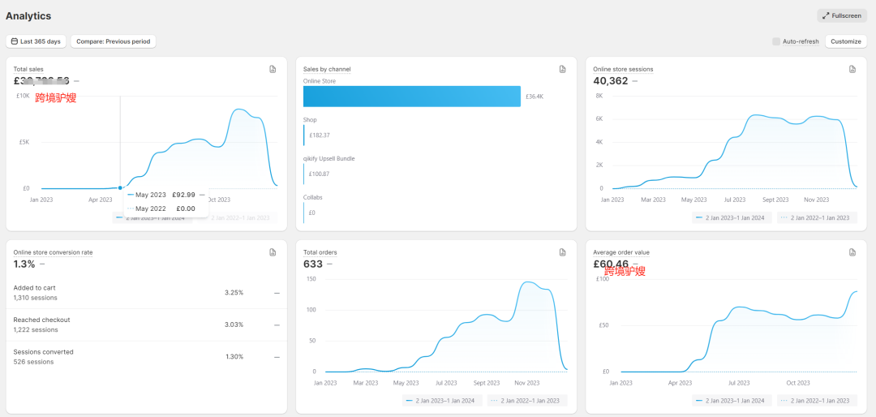This screenshot has height=417, width=876.
Task: Select the Analytics page heading
Action: [28, 16]
